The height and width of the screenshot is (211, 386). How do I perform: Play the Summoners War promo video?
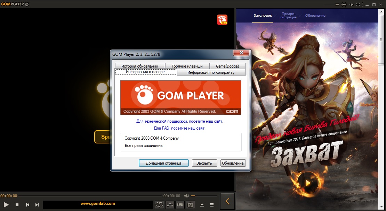click(308, 183)
